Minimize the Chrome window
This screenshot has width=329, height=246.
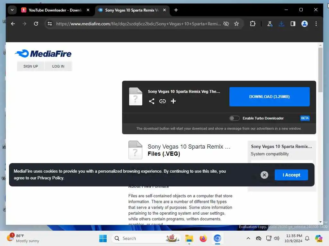tap(286, 10)
